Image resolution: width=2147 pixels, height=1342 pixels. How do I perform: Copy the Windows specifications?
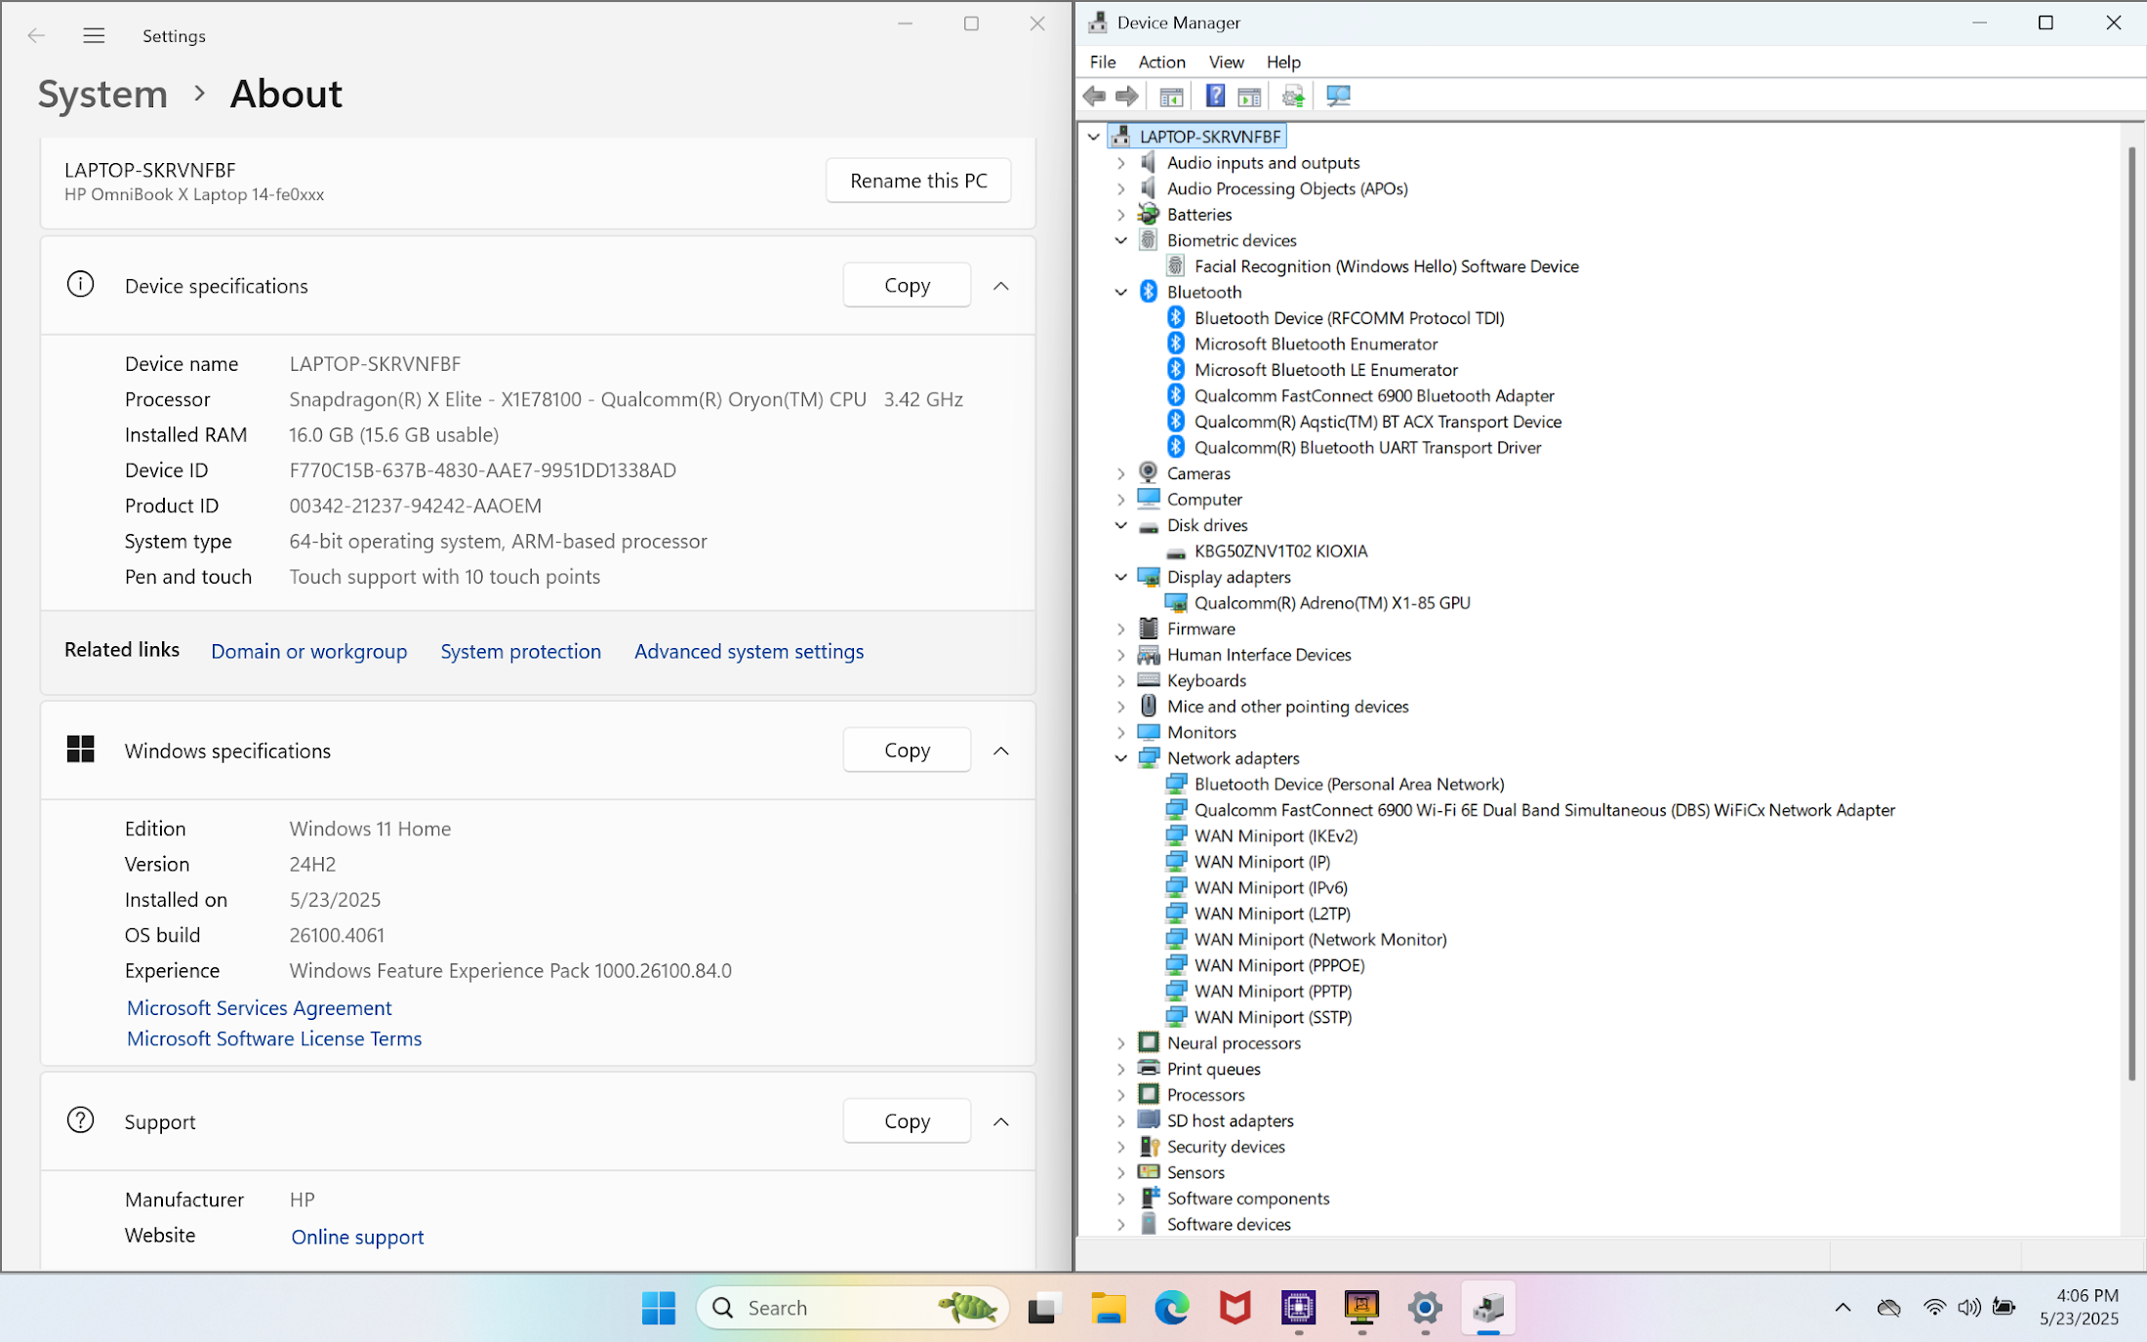pyautogui.click(x=907, y=751)
